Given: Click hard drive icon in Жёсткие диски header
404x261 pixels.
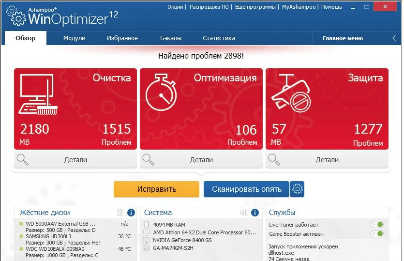Looking at the screenshot, I should 120,213.
